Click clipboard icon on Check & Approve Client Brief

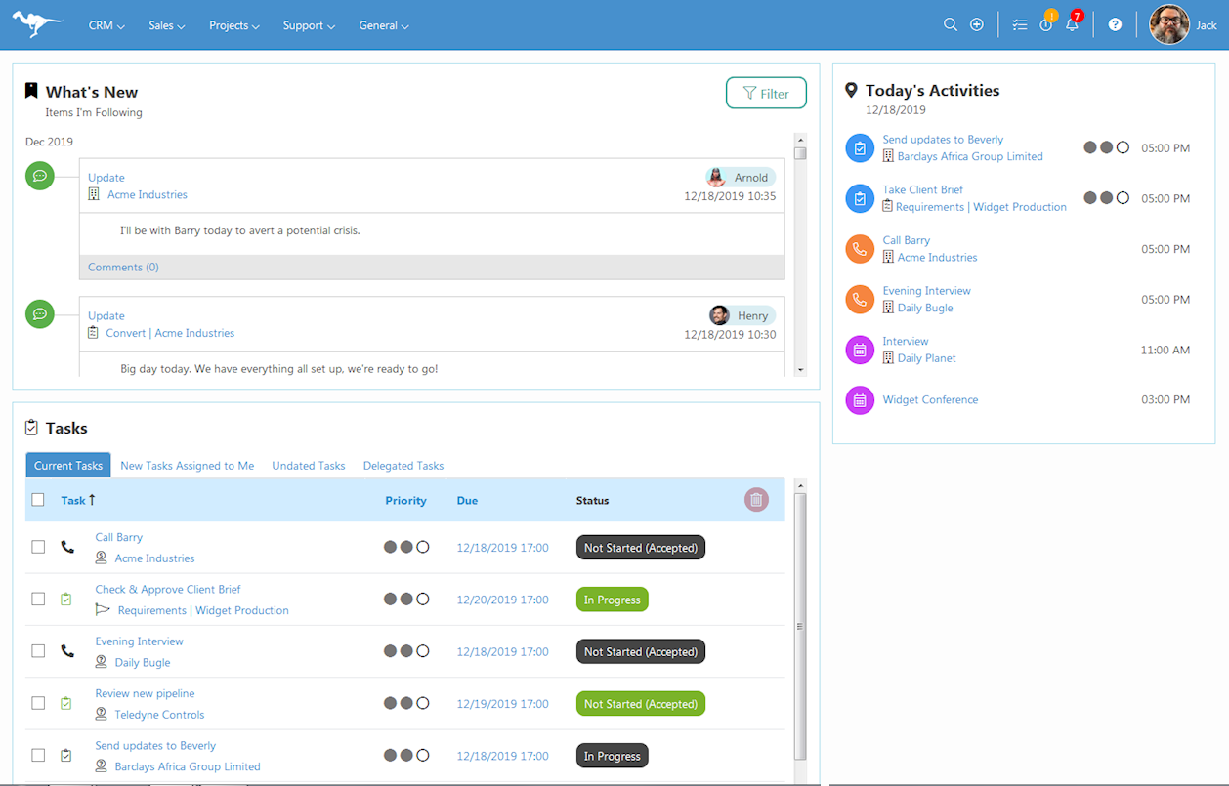coord(66,599)
